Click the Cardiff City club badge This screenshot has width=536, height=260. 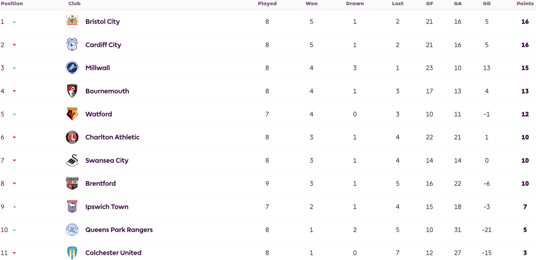click(x=72, y=45)
